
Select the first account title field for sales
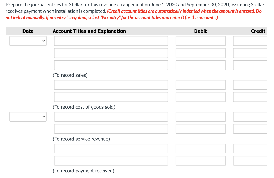coord(111,41)
